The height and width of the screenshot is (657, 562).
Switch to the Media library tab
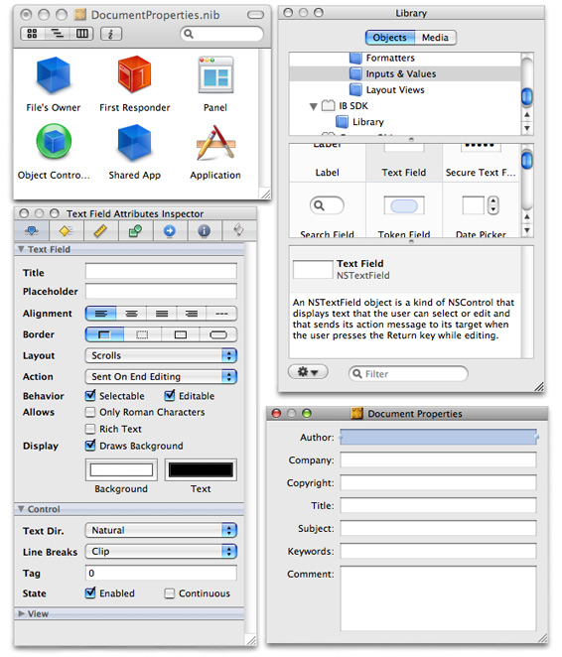pyautogui.click(x=435, y=38)
